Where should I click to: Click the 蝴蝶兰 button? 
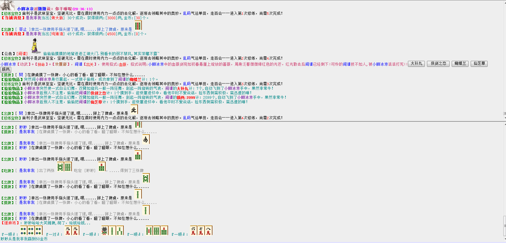click(x=460, y=64)
